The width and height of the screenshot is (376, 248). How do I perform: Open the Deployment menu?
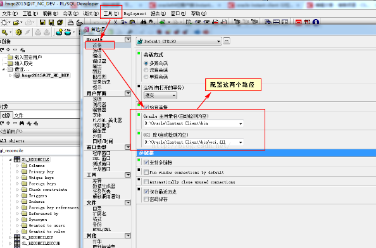pyautogui.click(x=135, y=14)
